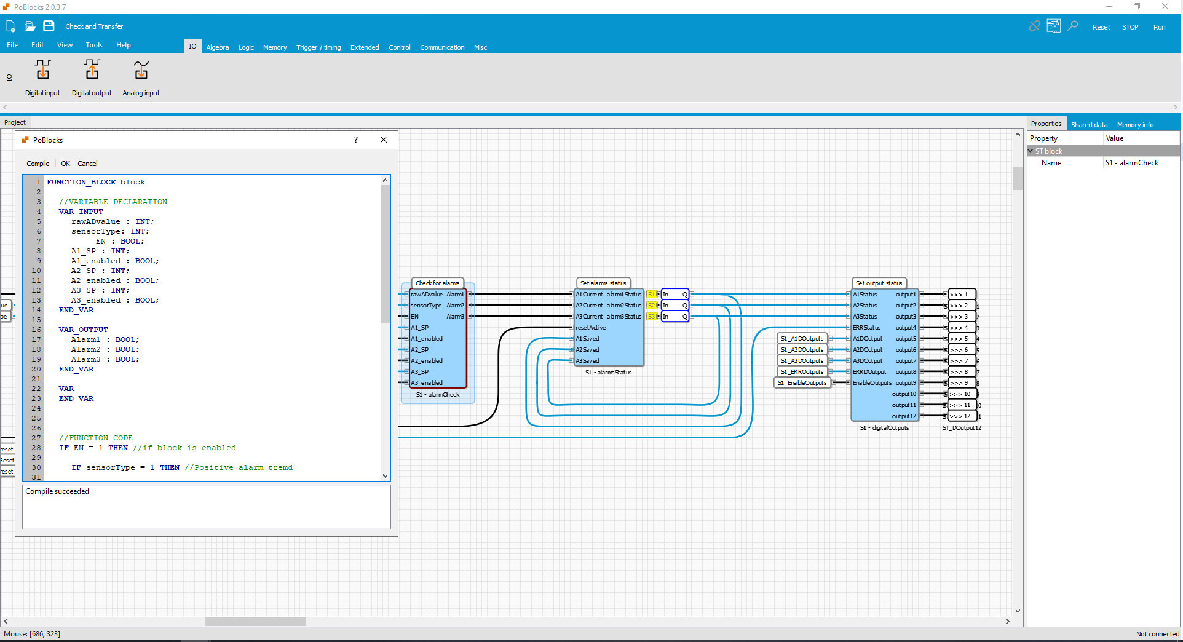Select the S1 digitalOutputs block

click(x=884, y=355)
